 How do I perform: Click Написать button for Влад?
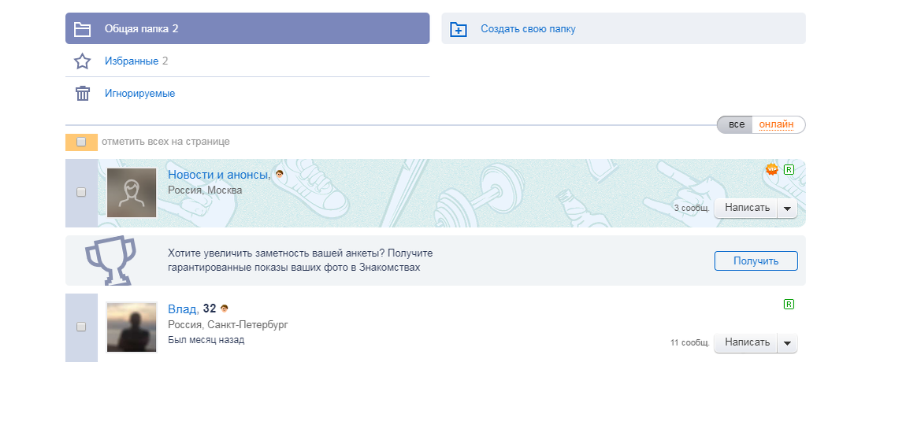[x=747, y=342]
